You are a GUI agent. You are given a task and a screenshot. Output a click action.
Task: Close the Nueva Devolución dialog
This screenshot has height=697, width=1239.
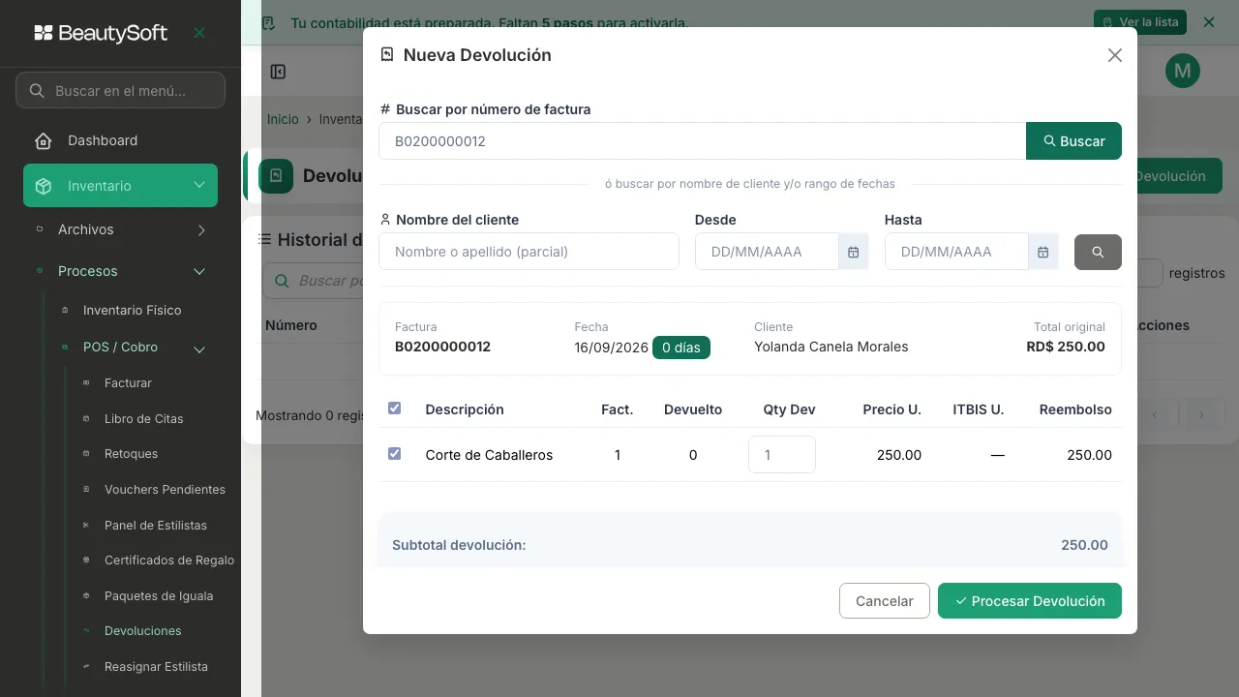point(1115,55)
